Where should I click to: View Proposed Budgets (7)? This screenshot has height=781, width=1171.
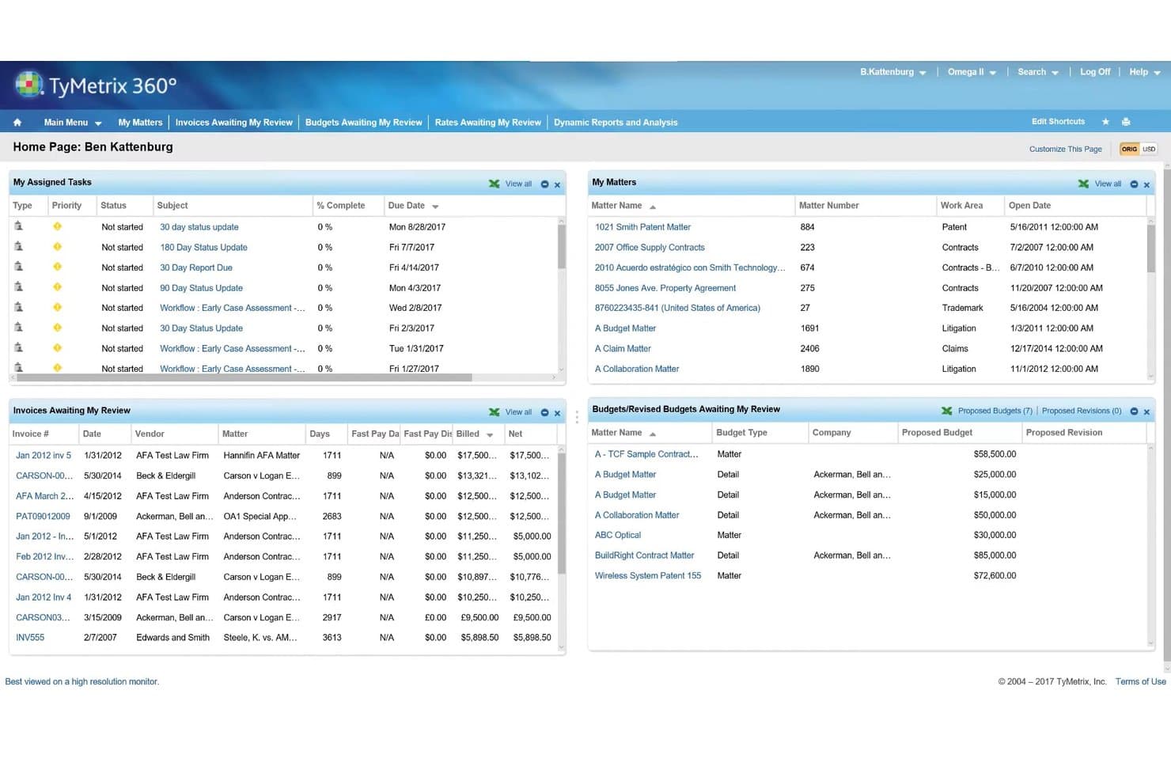coord(995,411)
